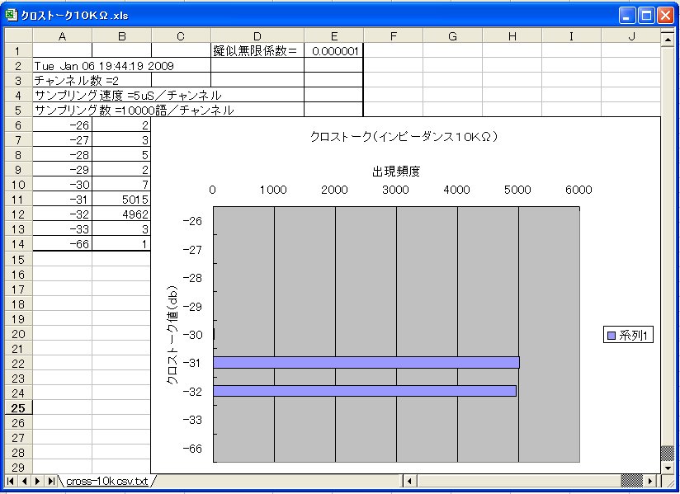Screen dimensions: 680x494
Task: Close the クロストーク10KΩ.xls window
Action: (x=666, y=16)
